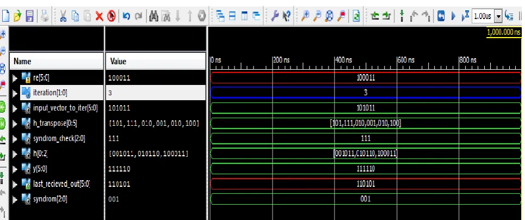The image size is (525, 220).
Task: Click the green Re-launch refresh icon
Action: (x=356, y=15)
